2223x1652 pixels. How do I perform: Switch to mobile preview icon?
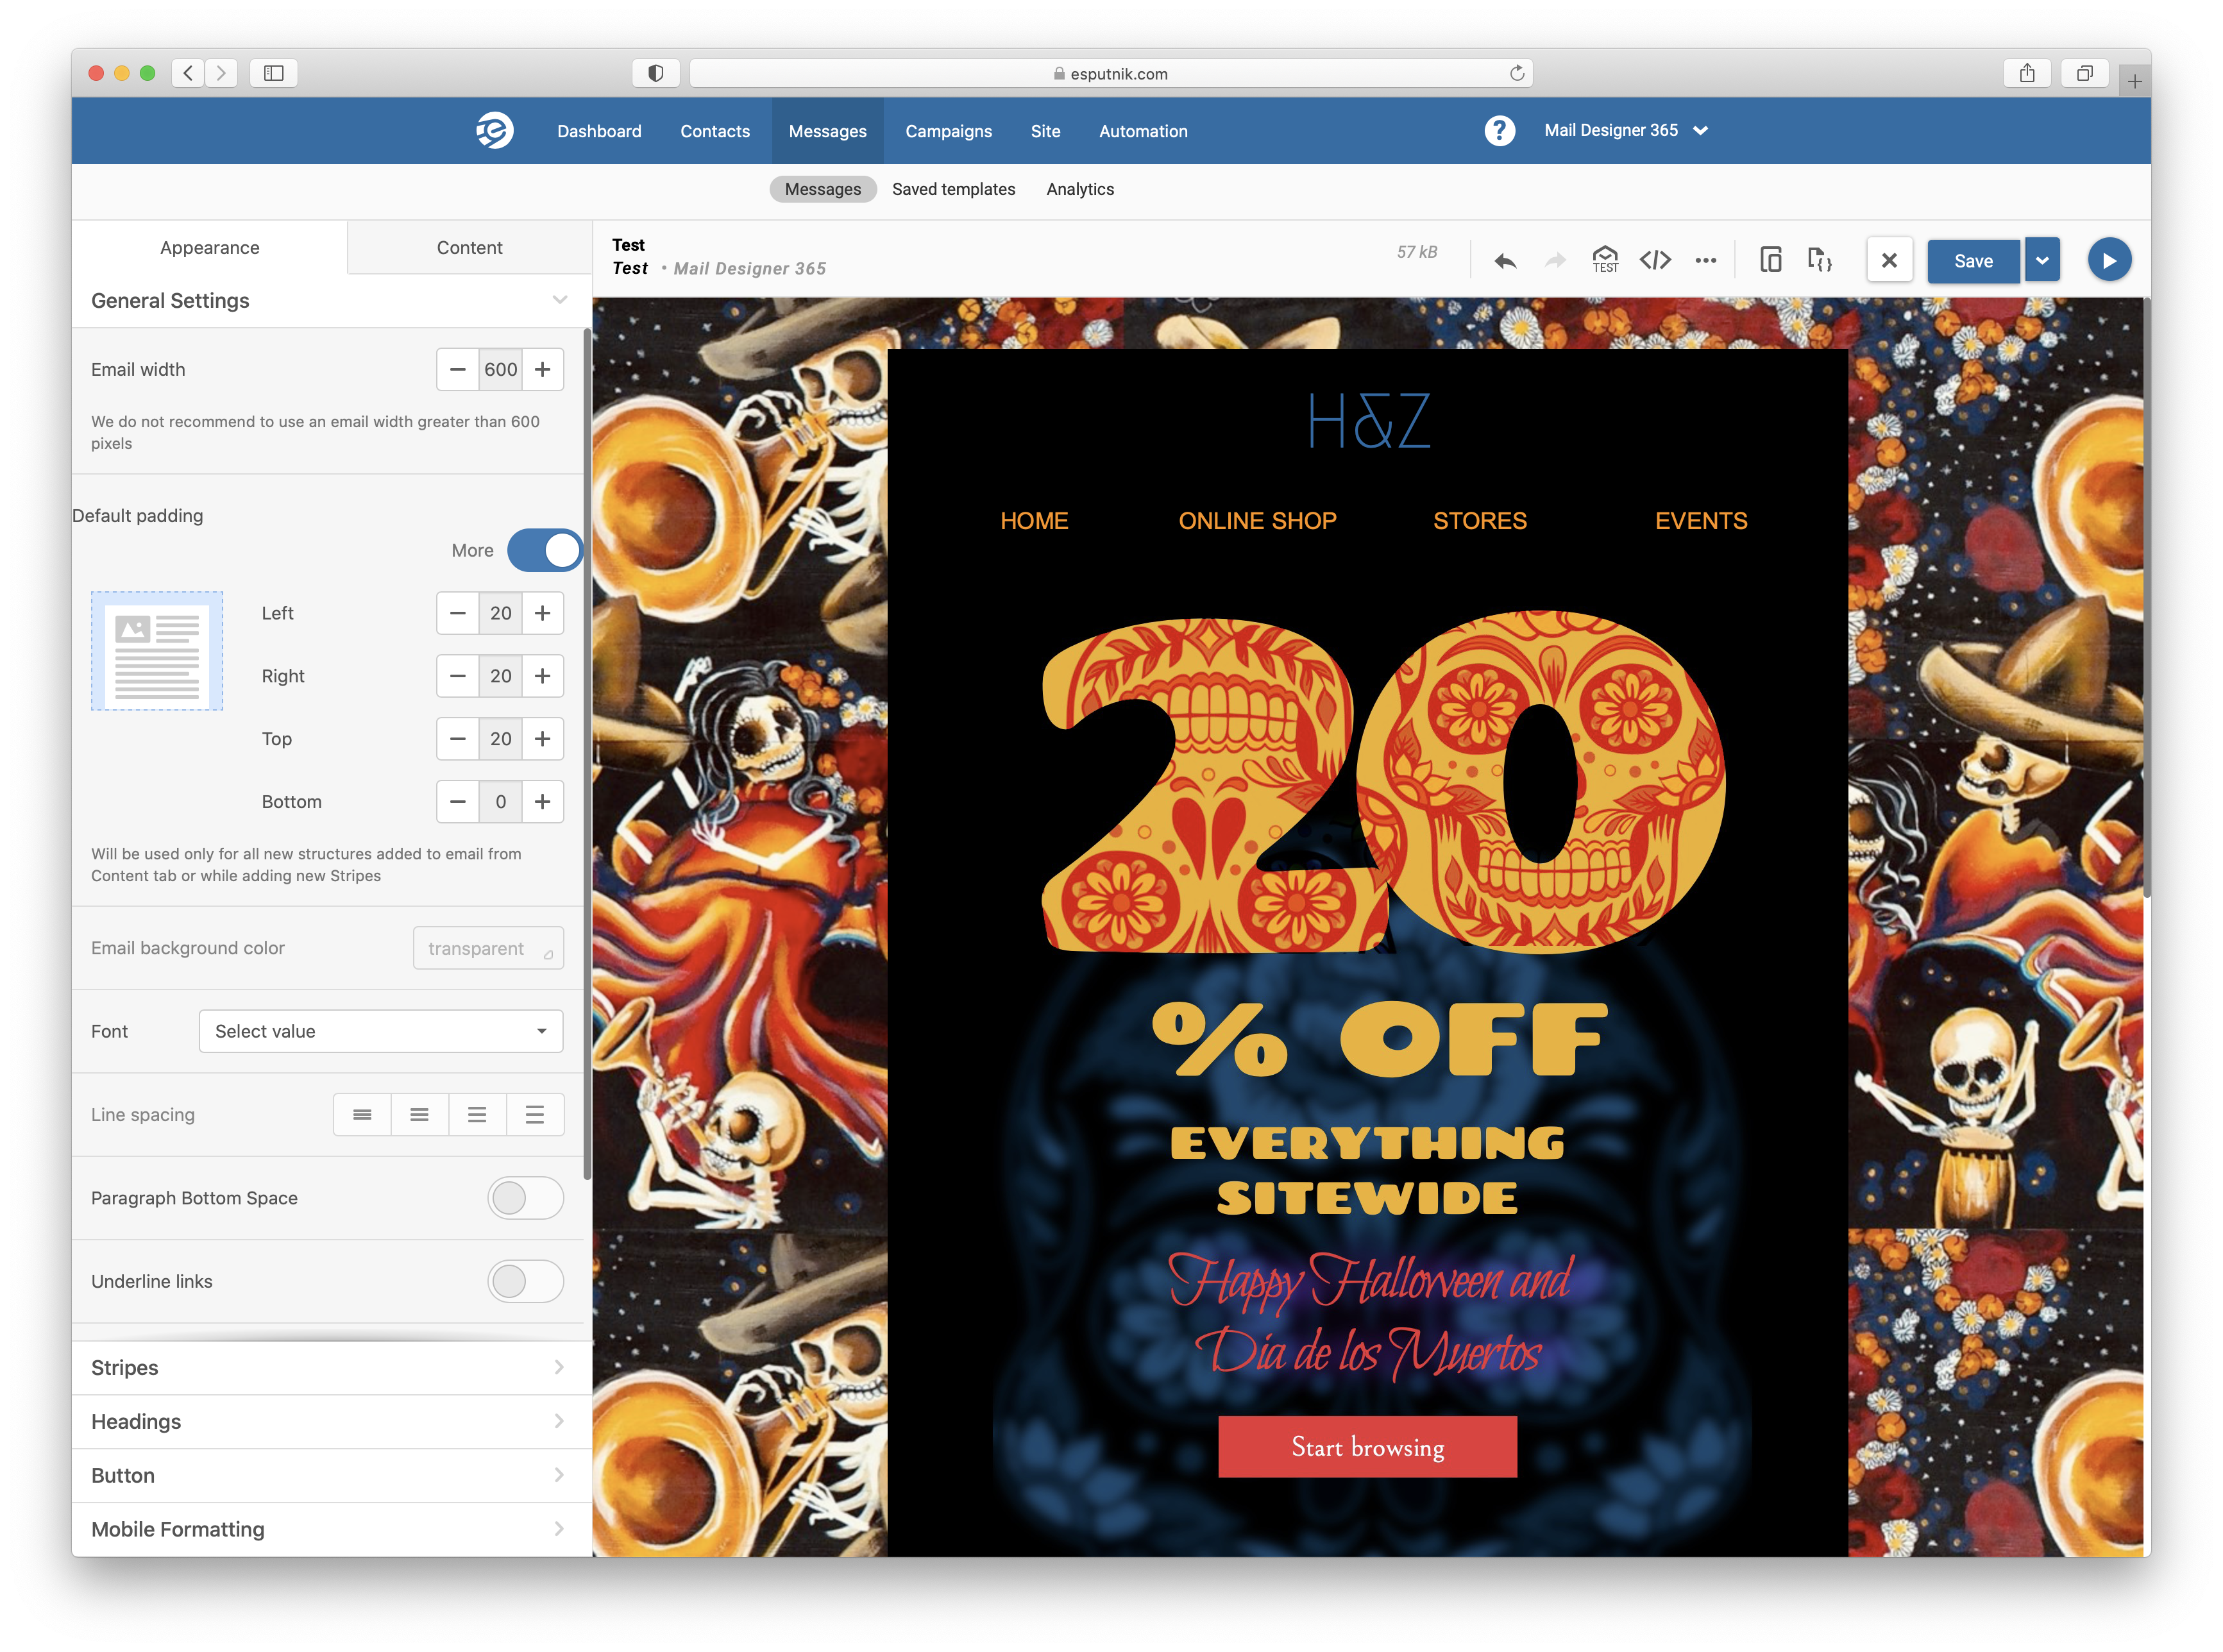click(x=1770, y=260)
